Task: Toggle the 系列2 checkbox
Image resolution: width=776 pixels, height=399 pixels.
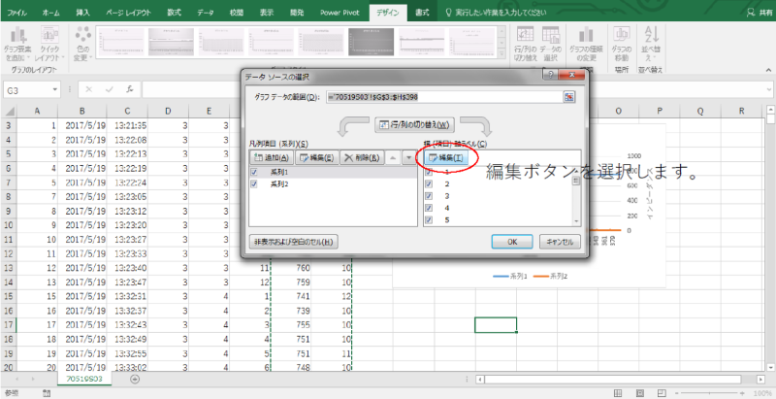Action: [x=255, y=183]
